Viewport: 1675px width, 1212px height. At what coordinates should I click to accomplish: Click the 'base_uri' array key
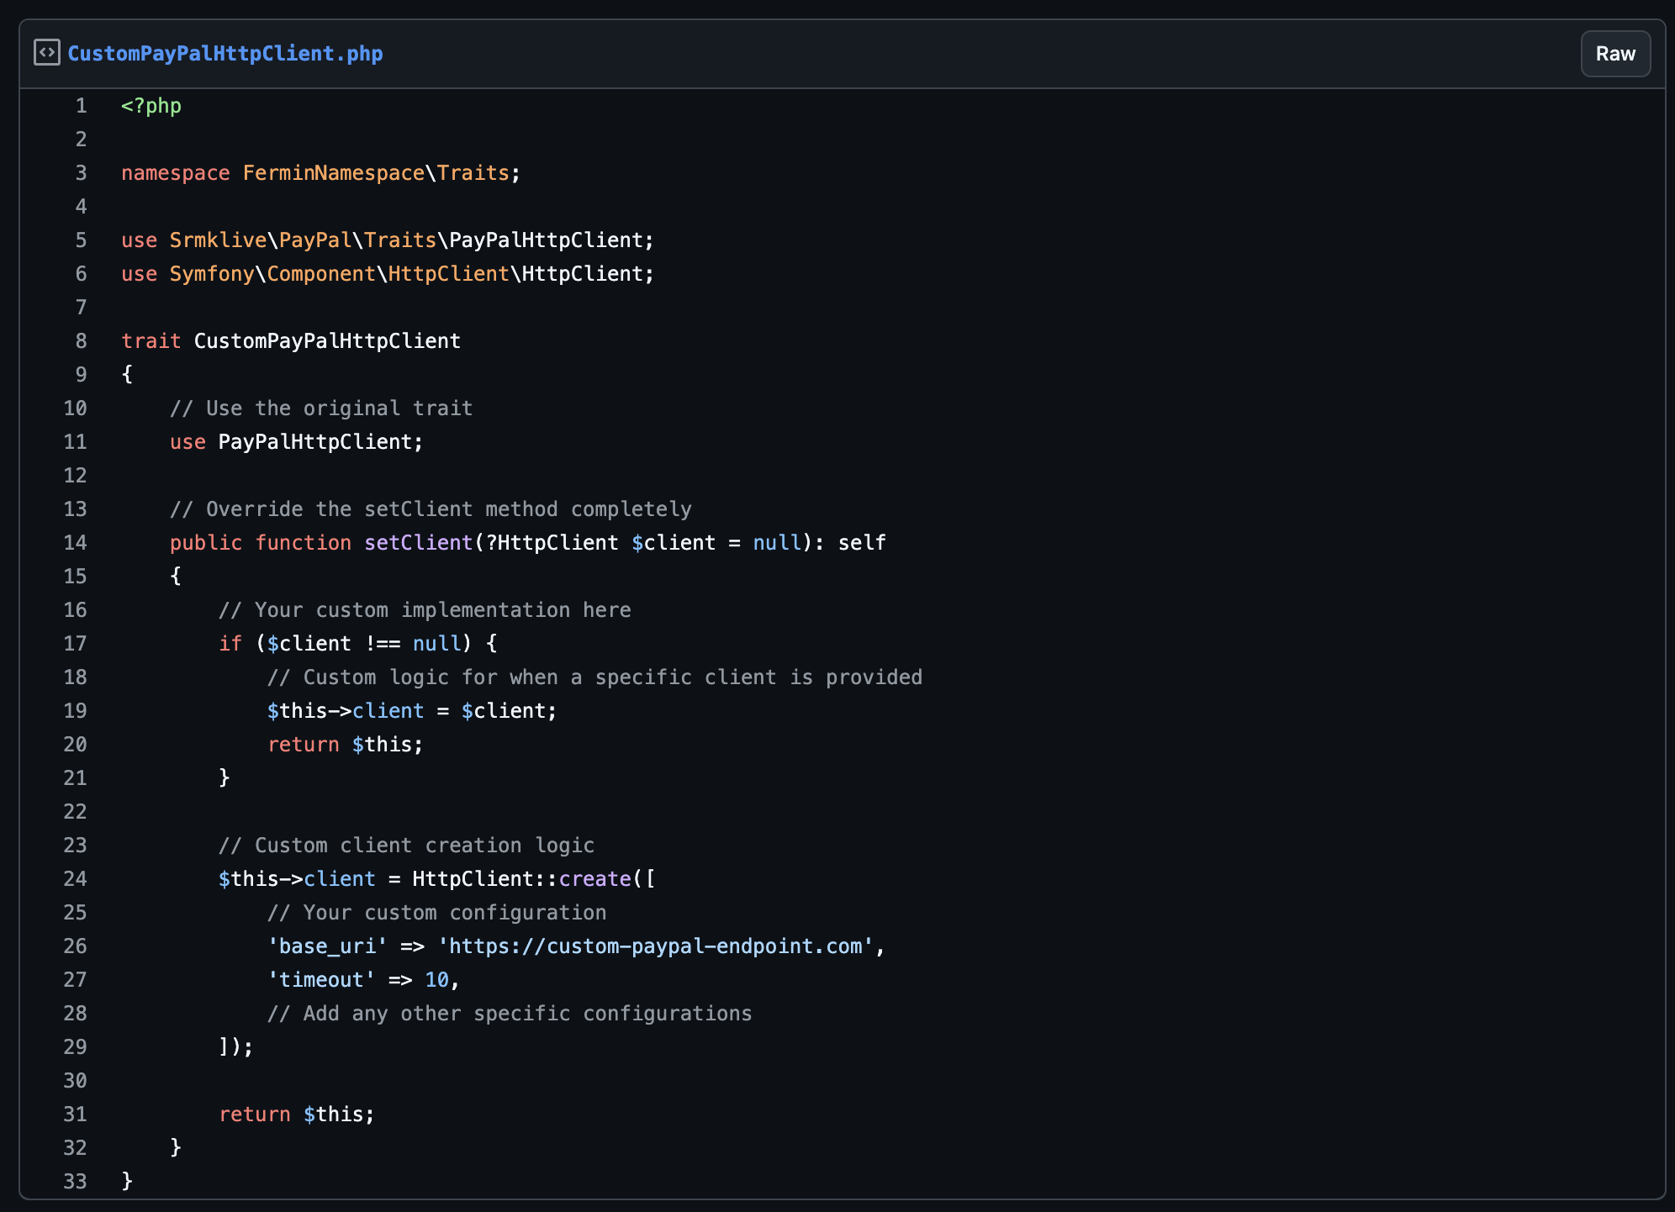click(328, 946)
